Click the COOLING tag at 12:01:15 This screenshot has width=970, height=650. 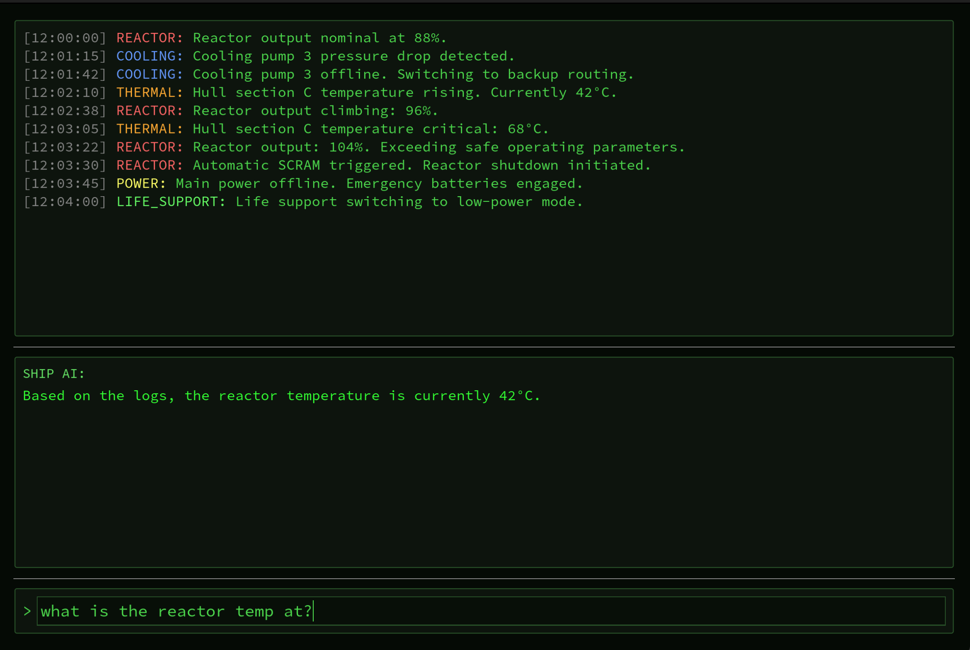(149, 56)
